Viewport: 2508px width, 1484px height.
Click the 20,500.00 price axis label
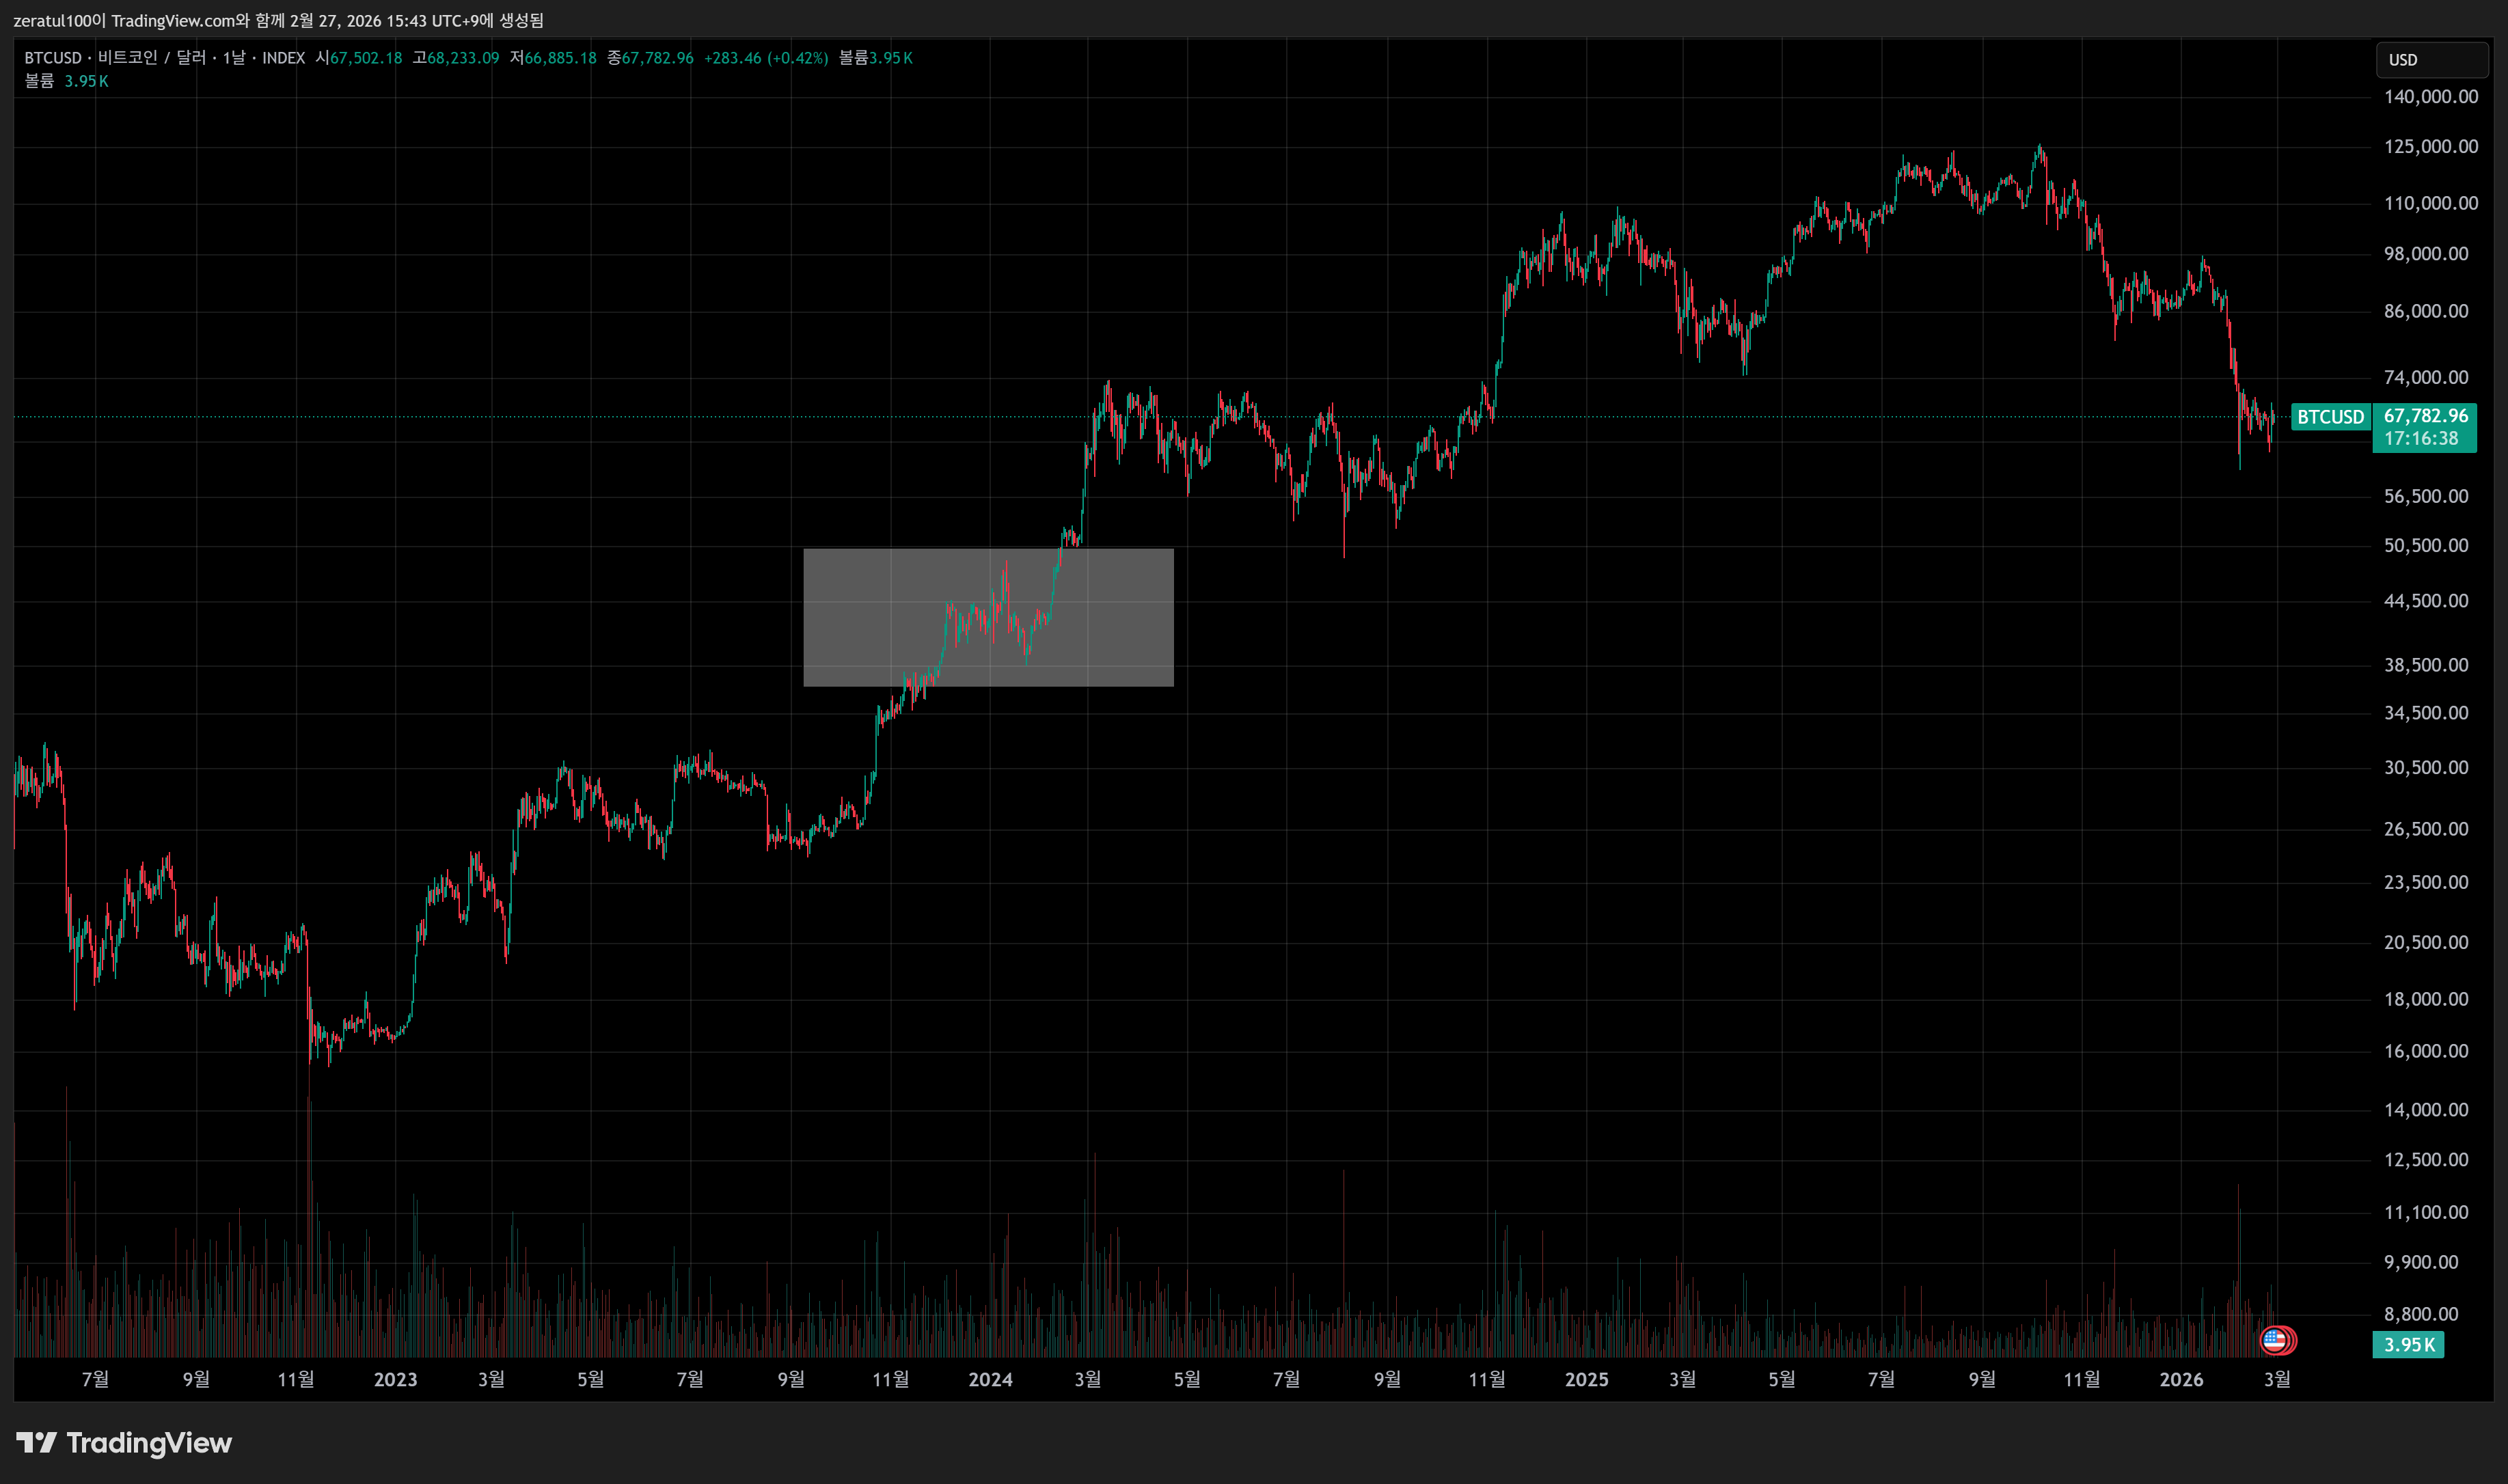click(x=2426, y=943)
